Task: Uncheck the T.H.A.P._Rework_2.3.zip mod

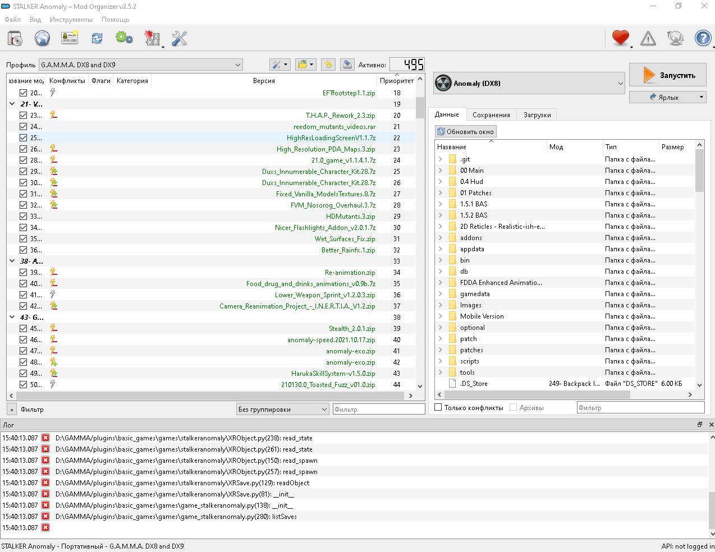Action: pyautogui.click(x=24, y=115)
